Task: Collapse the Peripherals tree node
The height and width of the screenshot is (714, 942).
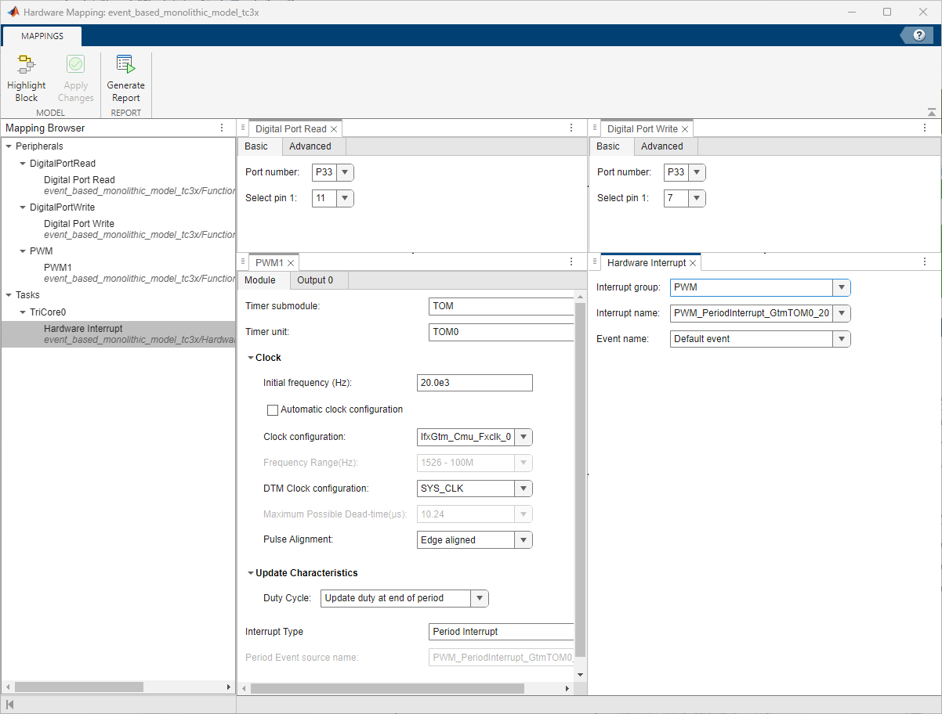Action: [x=8, y=146]
